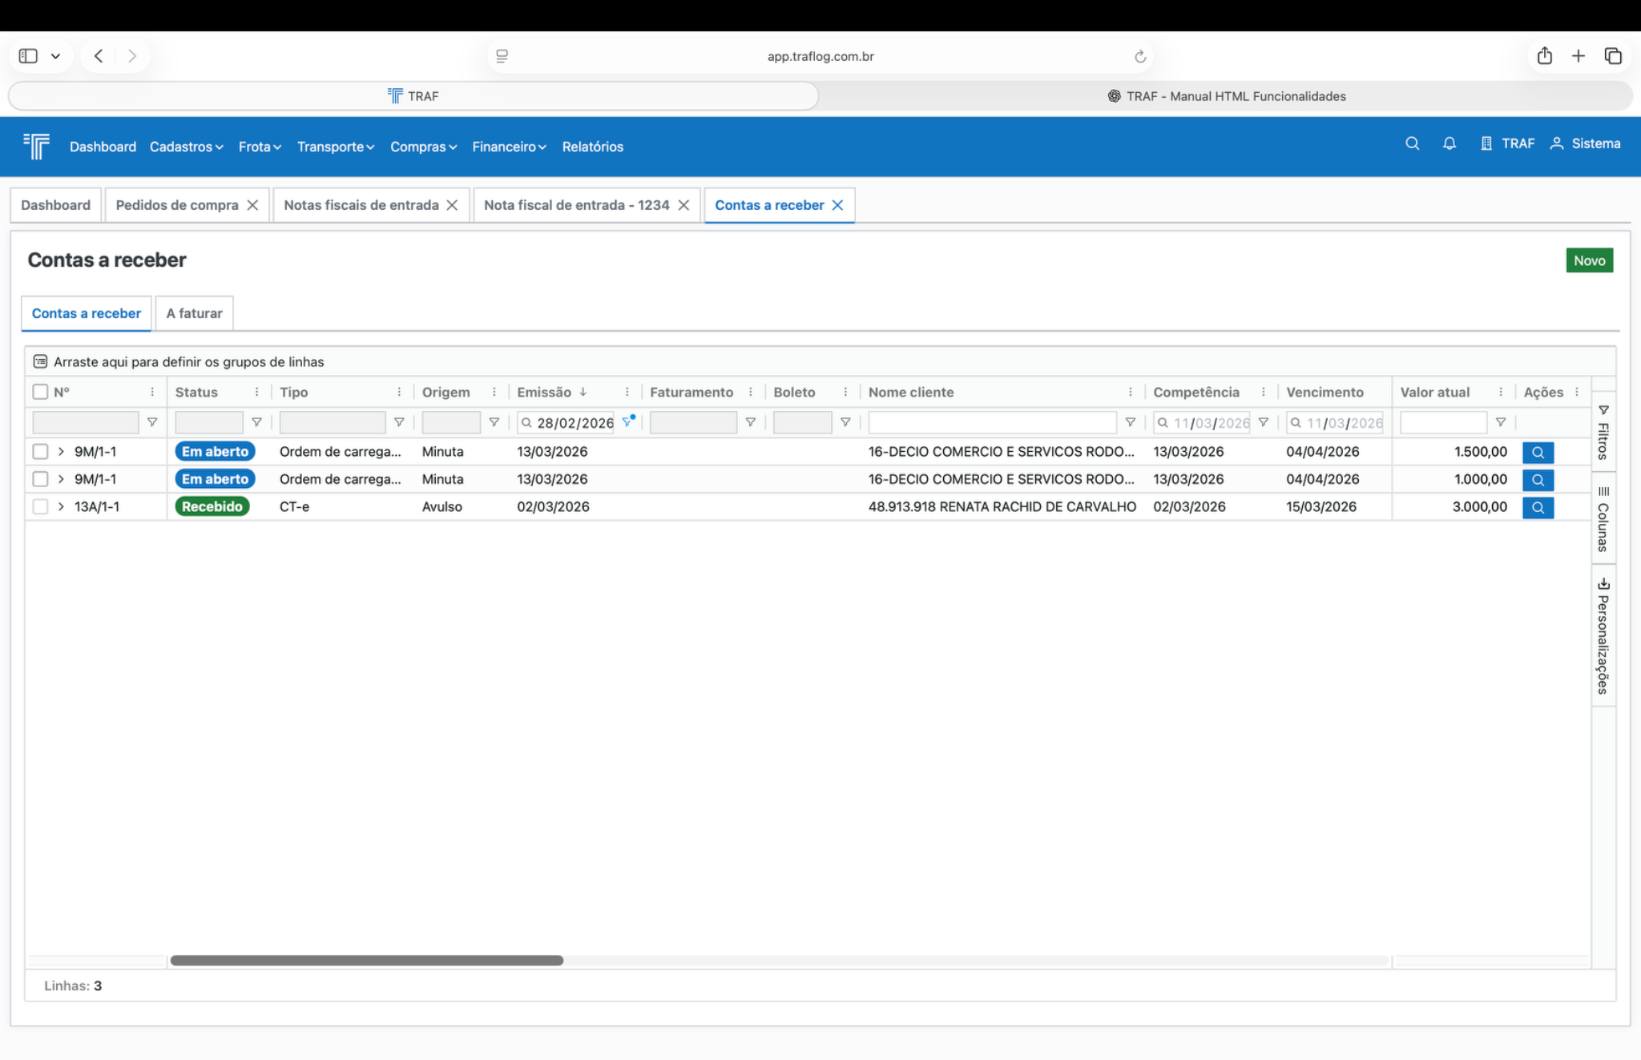
Task: Open the notifications bell icon
Action: point(1449,143)
